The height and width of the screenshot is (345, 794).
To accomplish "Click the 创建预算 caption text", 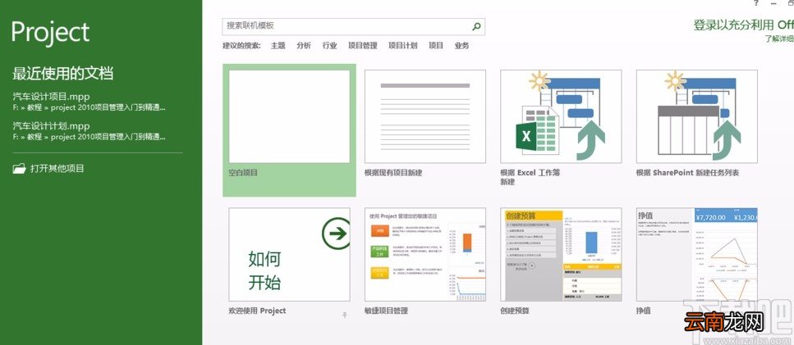I will pyautogui.click(x=515, y=311).
